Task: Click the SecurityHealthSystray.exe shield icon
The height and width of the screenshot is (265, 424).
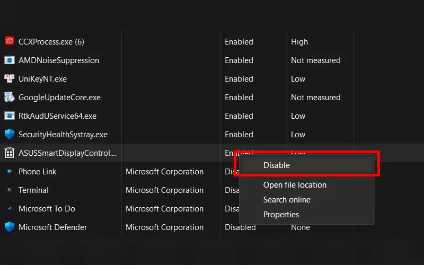Action: click(10, 134)
